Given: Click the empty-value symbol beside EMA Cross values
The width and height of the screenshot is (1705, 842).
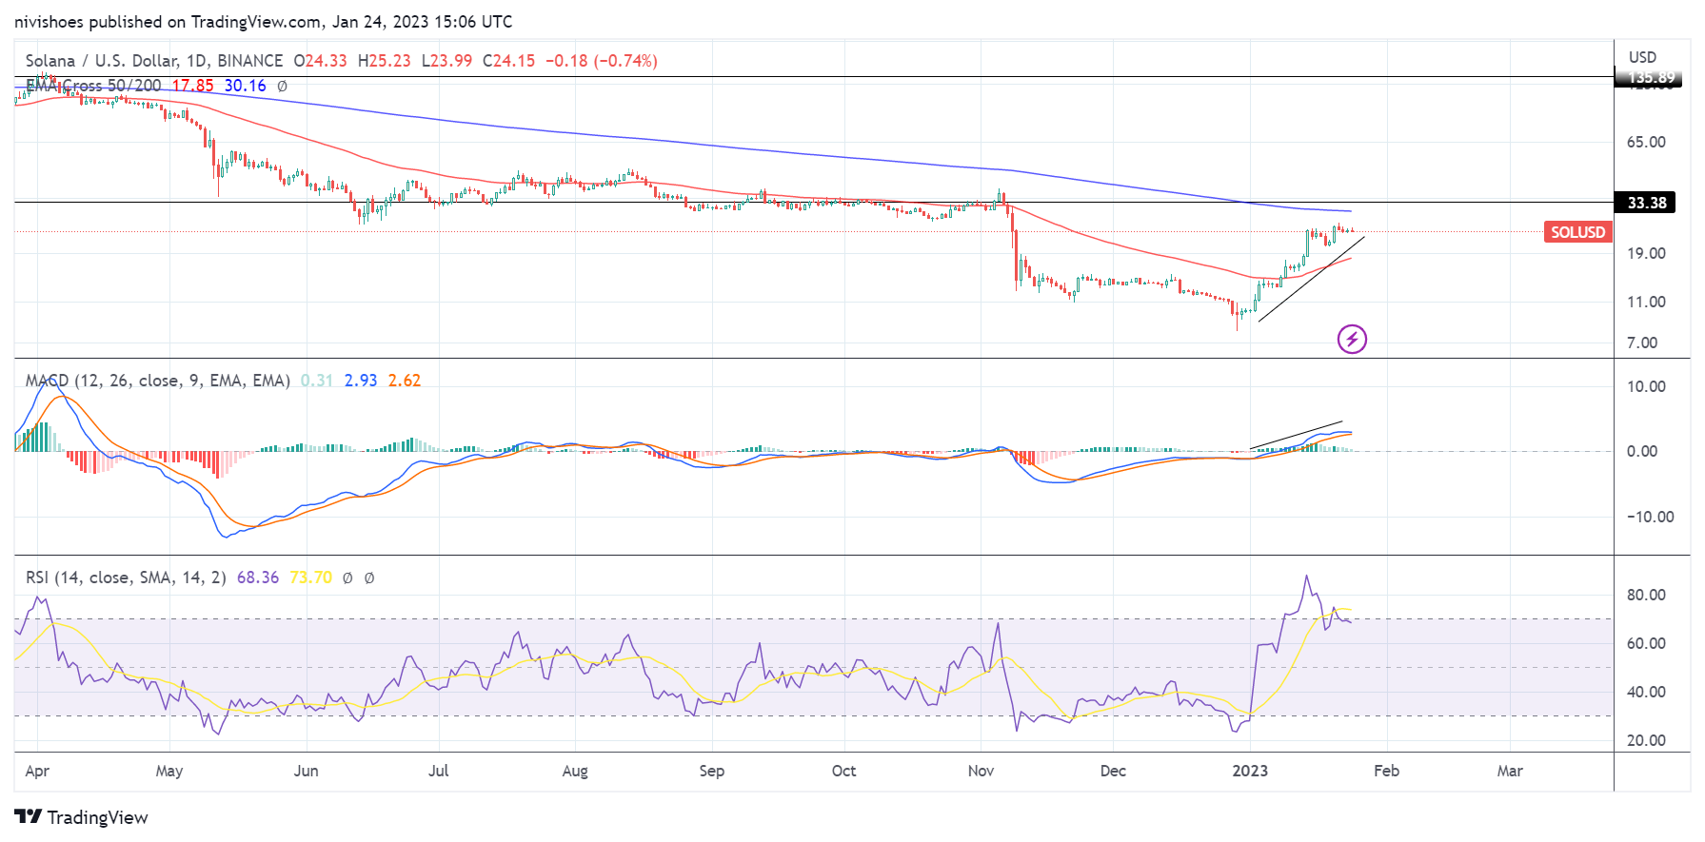Looking at the screenshot, I should tap(282, 86).
